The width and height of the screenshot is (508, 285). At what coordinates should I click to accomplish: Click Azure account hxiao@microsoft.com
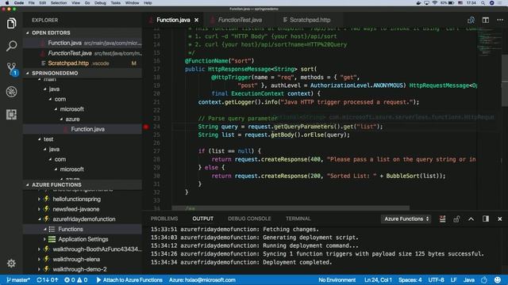pyautogui.click(x=202, y=279)
